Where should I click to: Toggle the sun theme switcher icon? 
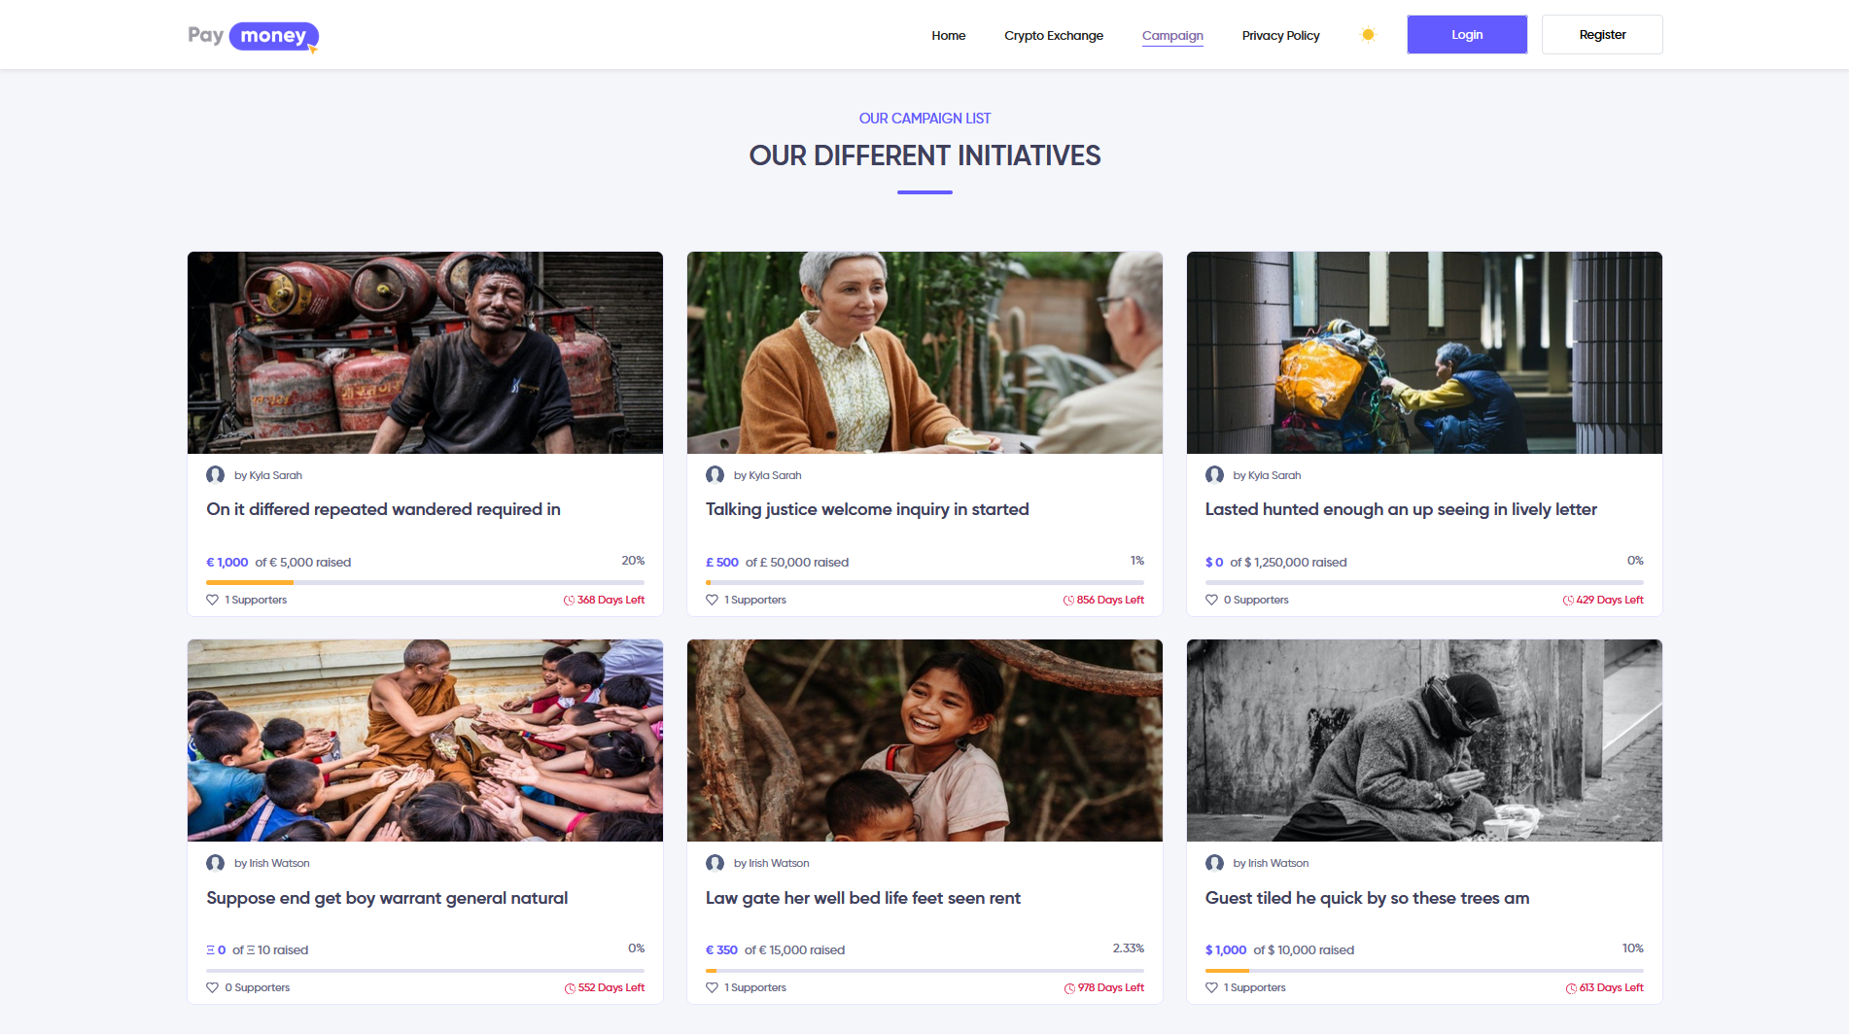pyautogui.click(x=1368, y=35)
